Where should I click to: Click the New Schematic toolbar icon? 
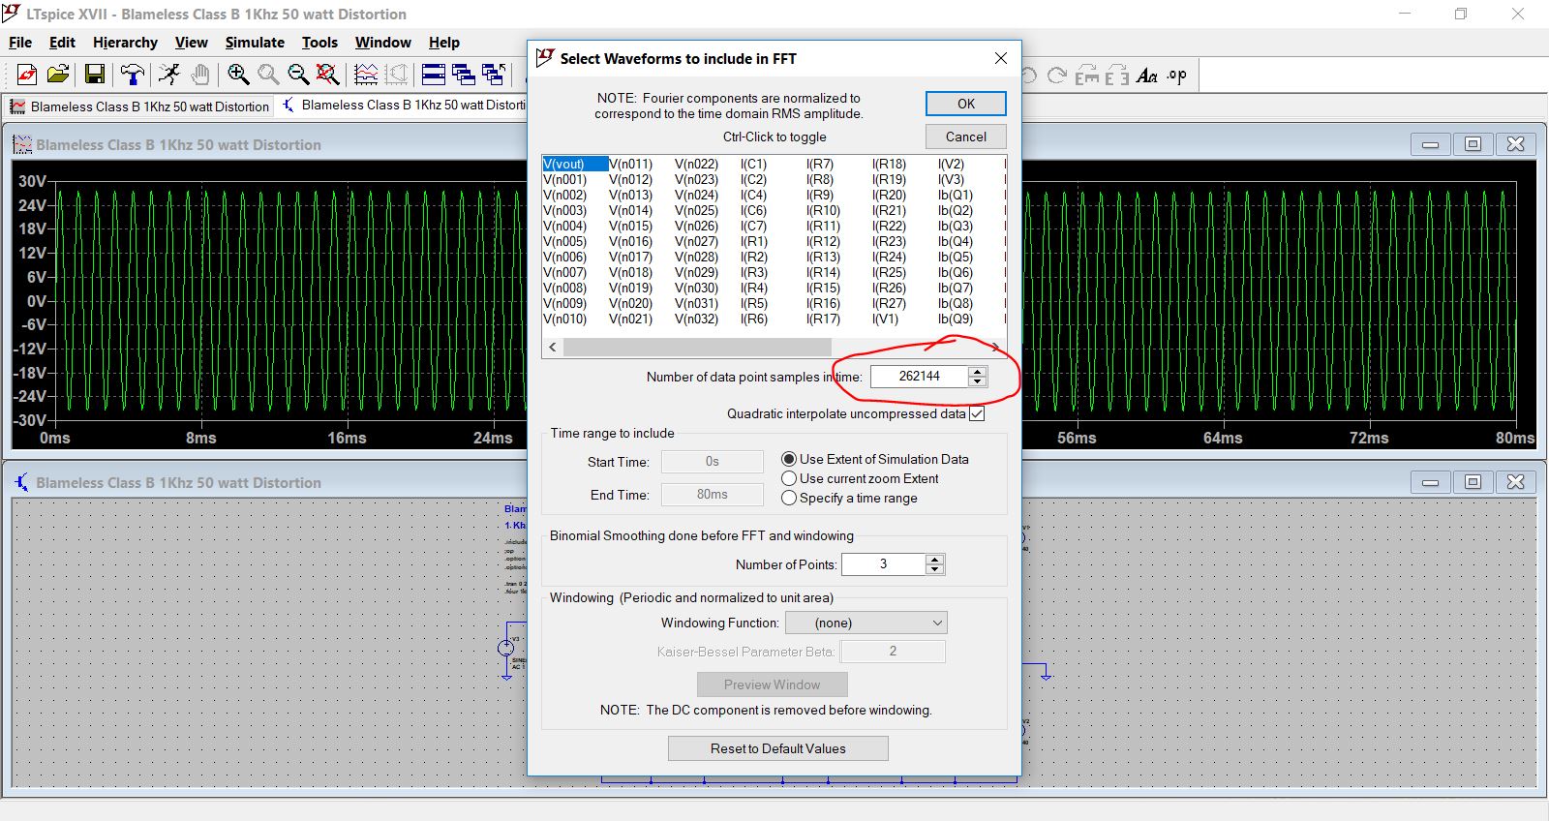(x=27, y=75)
